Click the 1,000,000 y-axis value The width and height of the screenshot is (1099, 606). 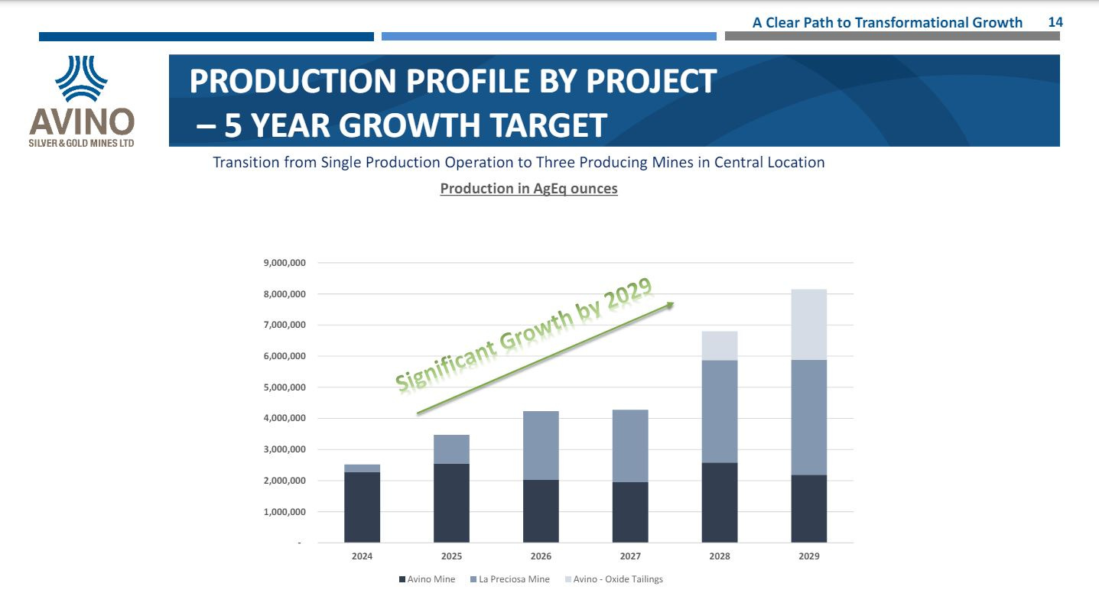point(284,511)
